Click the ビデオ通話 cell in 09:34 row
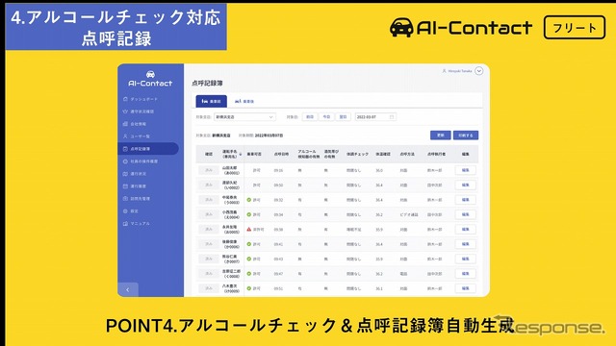The width and height of the screenshot is (616, 346). pos(408,215)
